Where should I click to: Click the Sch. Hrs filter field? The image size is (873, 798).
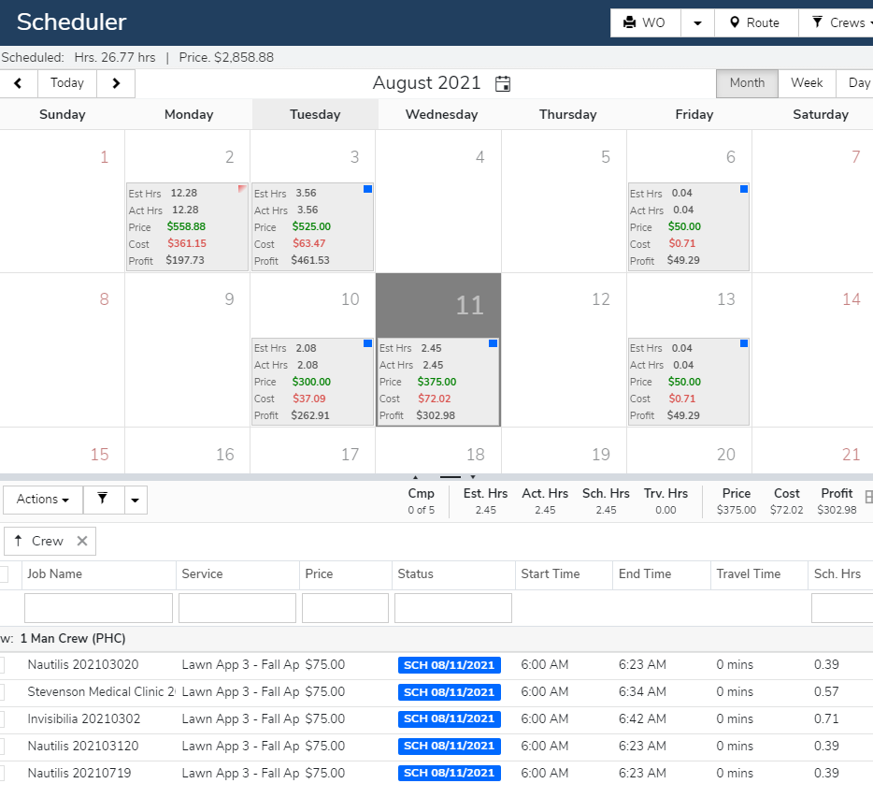pyautogui.click(x=842, y=608)
